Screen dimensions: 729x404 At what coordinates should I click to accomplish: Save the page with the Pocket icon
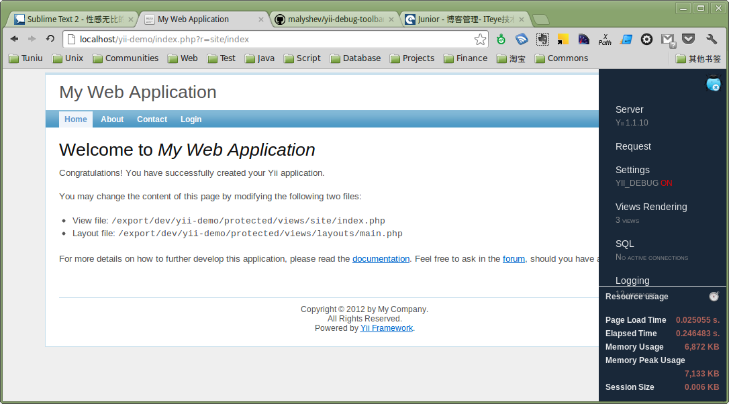coord(689,39)
